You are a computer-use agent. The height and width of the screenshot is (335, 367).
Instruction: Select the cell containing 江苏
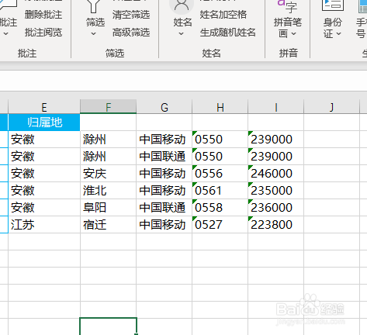pos(44,225)
